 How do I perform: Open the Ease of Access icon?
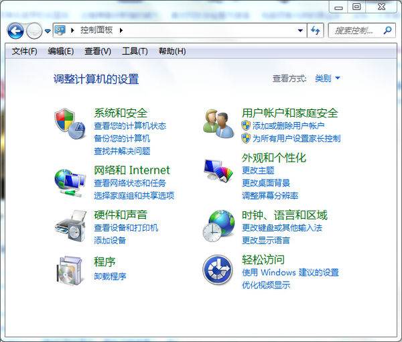(218, 270)
